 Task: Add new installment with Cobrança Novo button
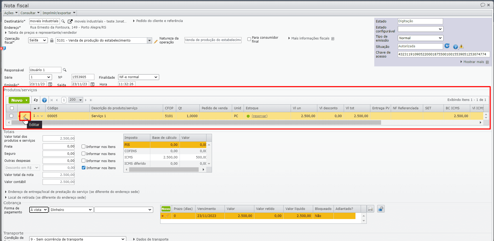(166, 209)
